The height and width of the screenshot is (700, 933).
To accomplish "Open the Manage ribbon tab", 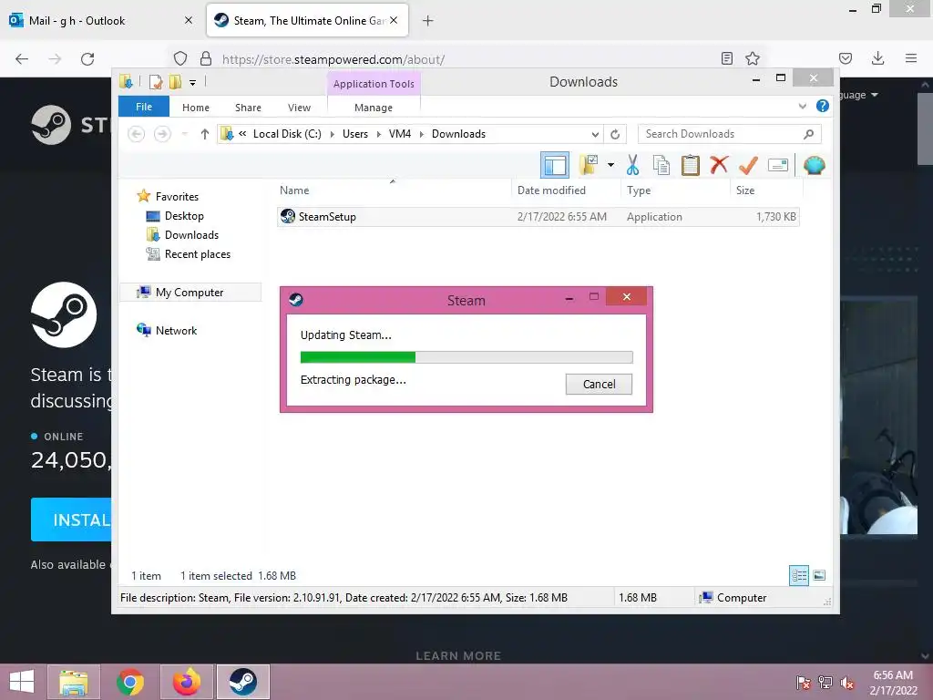I will [374, 108].
